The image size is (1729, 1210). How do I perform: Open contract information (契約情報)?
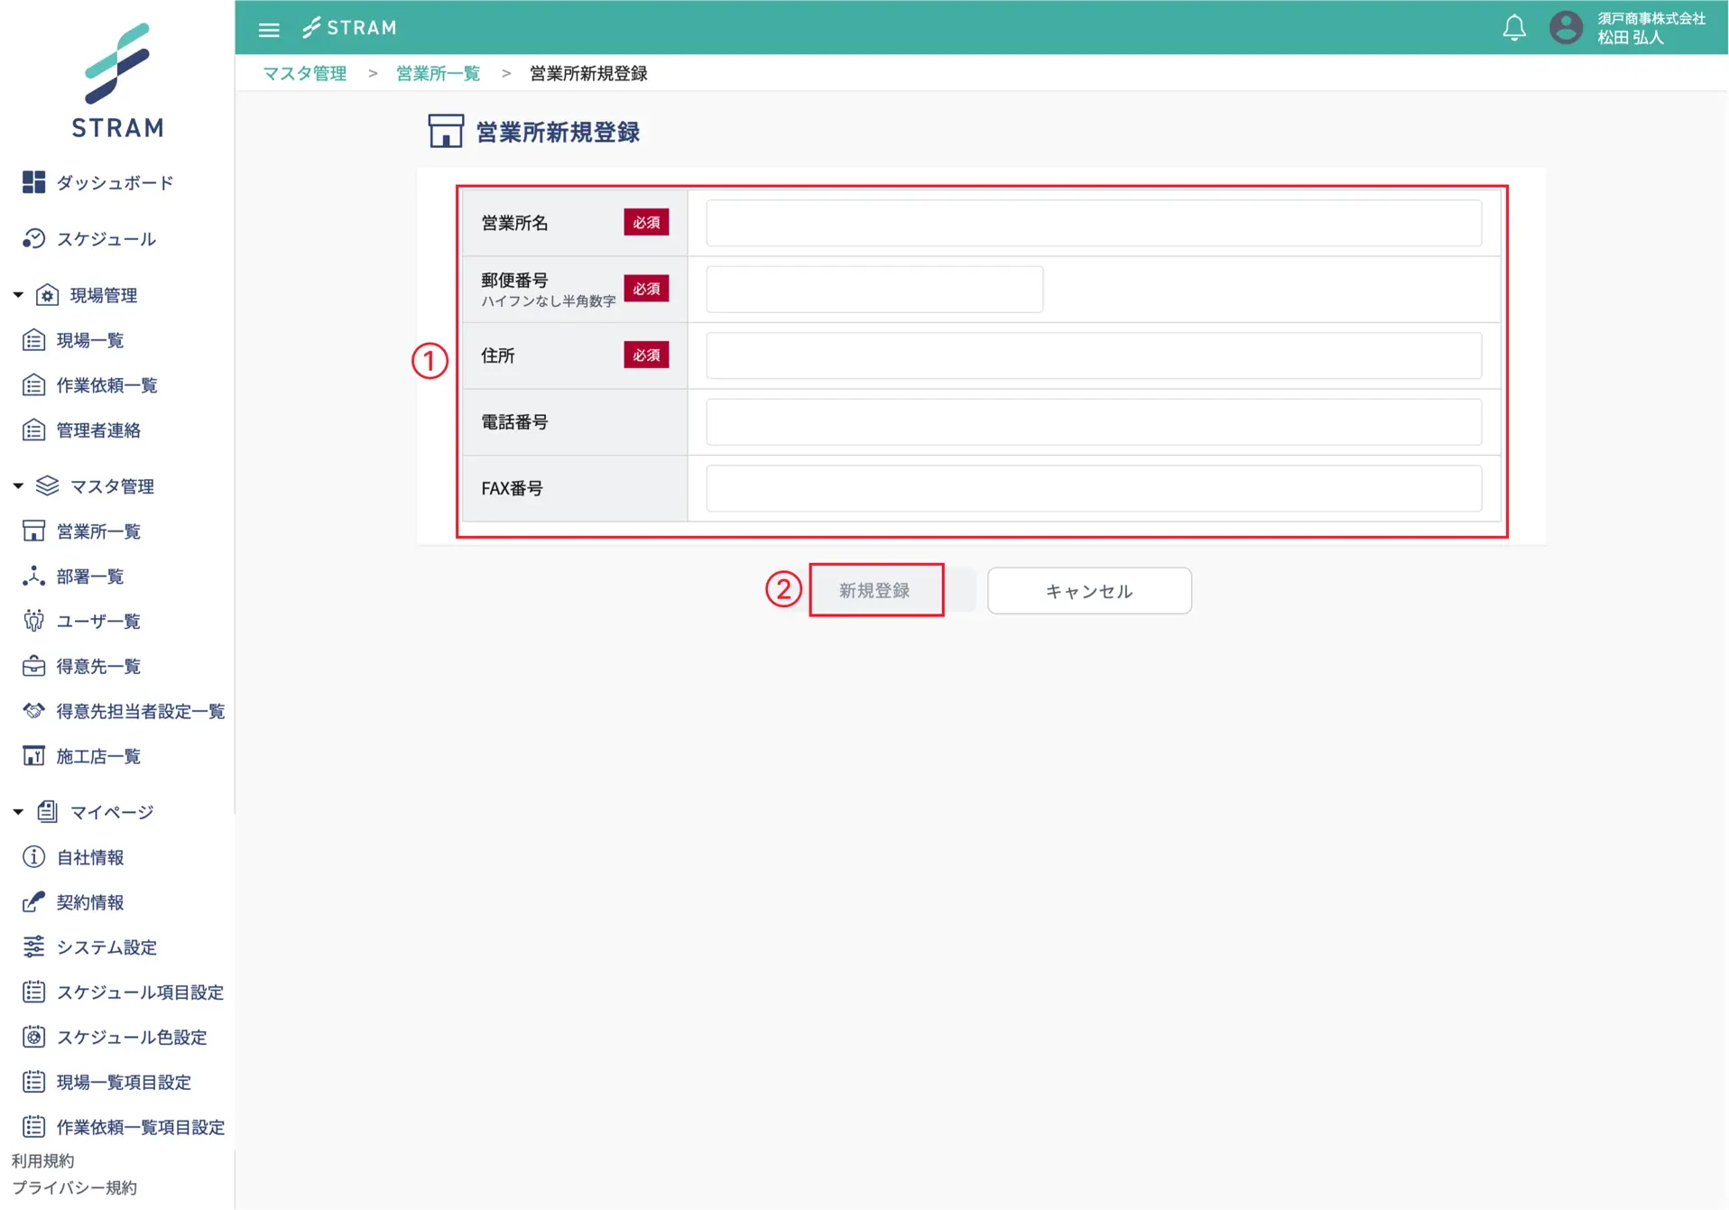pyautogui.click(x=89, y=902)
